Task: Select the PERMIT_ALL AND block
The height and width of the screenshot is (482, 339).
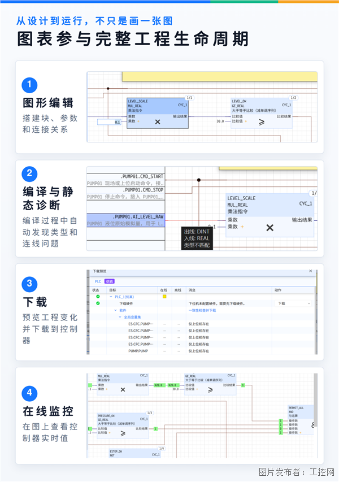Action: pos(301,420)
